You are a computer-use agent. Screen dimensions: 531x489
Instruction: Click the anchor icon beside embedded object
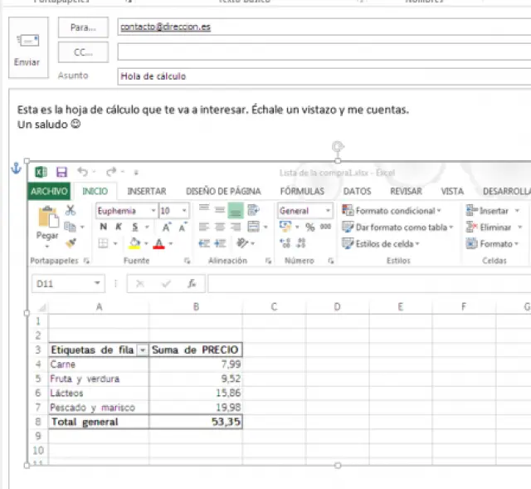(14, 169)
